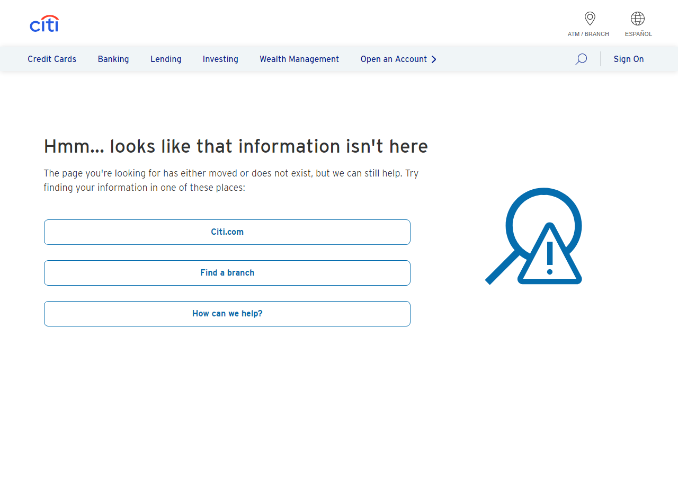Viewport: 678px width, 477px height.
Task: Click the ESPAÑOL text label
Action: coord(638,34)
